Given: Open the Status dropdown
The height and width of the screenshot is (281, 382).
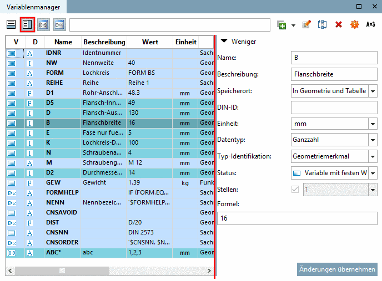Looking at the screenshot, I should pyautogui.click(x=373, y=173).
